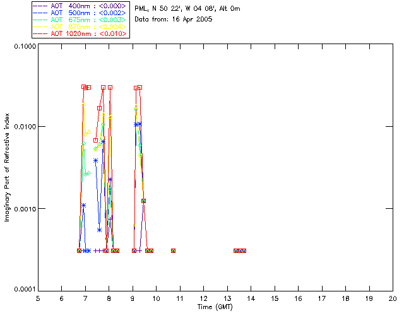The image size is (404, 323).
Task: Click the AOT 400nm legend entry
Action: click(80, 6)
